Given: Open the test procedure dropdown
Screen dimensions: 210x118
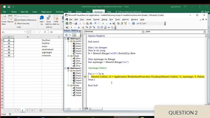Looking at the screenshot, I should coord(204,31).
